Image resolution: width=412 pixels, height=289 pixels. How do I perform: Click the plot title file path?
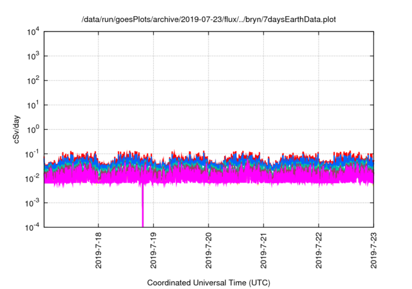[209, 19]
